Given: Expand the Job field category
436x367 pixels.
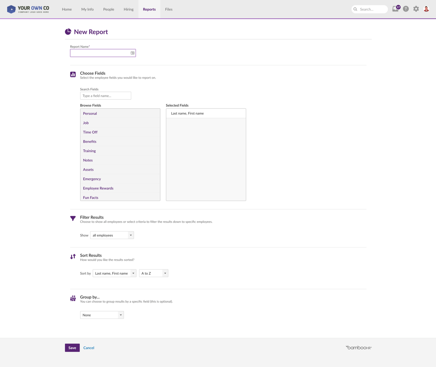Looking at the screenshot, I should tap(120, 123).
